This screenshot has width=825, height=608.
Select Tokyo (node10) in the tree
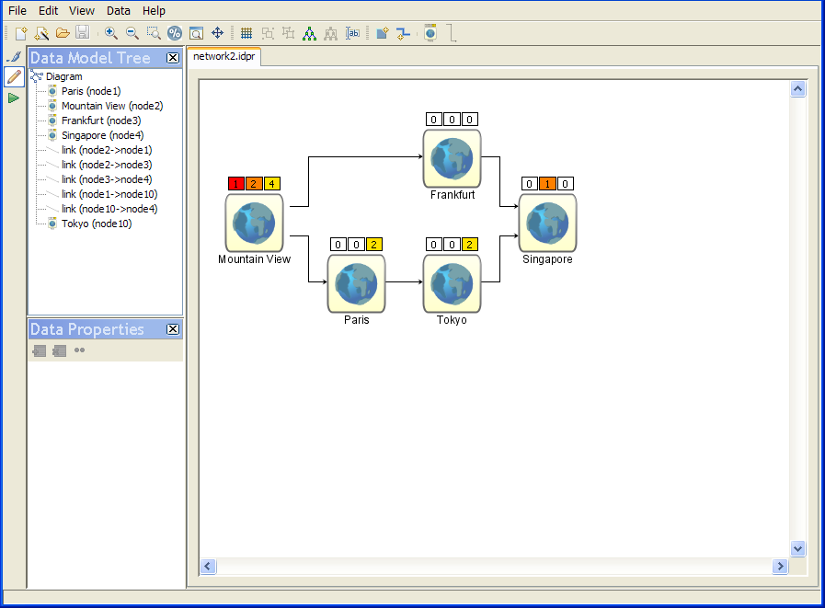click(x=96, y=224)
